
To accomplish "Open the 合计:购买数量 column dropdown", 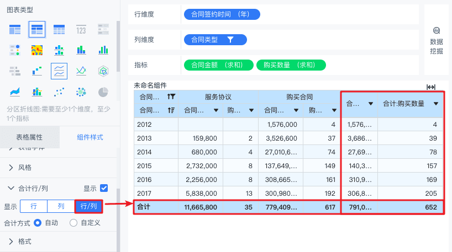I will tap(436, 104).
